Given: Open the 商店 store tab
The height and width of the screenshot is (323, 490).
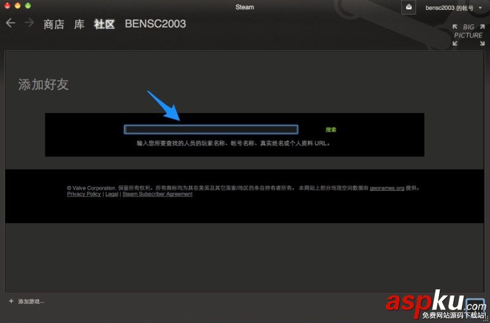Looking at the screenshot, I should pyautogui.click(x=54, y=24).
